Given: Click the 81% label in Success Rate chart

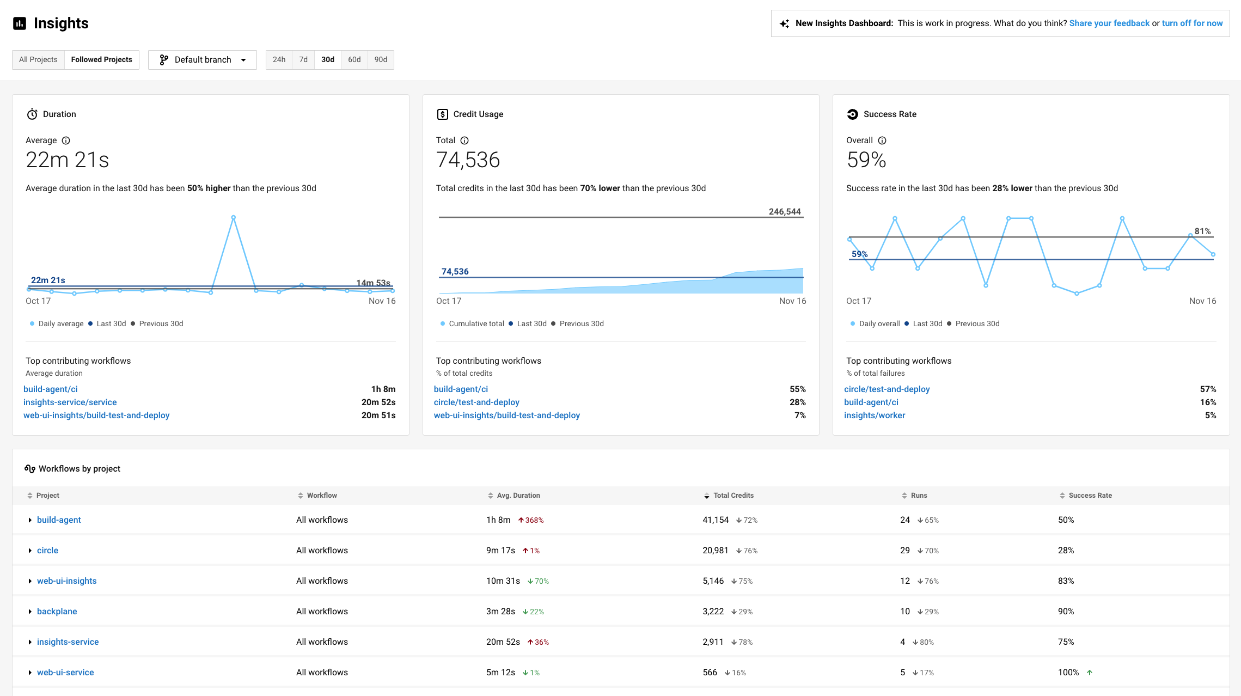Looking at the screenshot, I should pos(1202,231).
